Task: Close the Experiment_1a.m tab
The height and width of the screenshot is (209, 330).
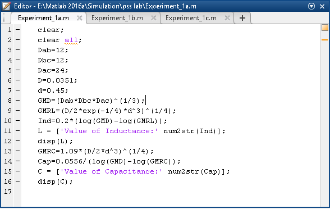Action: (80, 18)
